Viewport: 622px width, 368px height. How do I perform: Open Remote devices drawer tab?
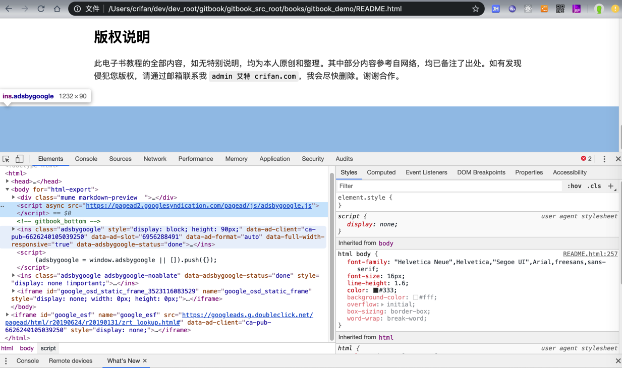click(71, 361)
